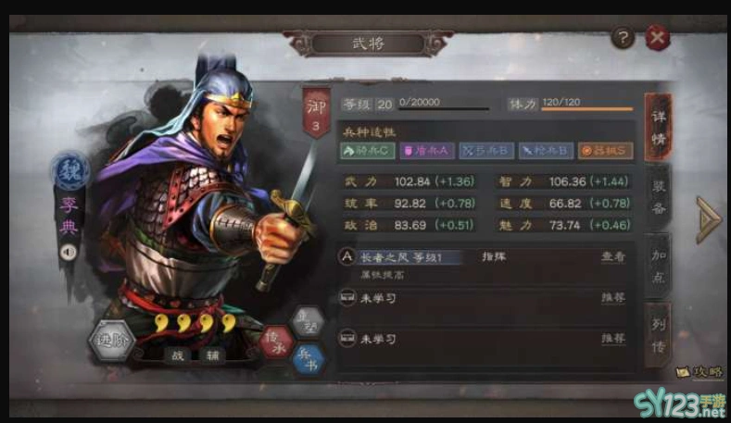Go to next general with right arrow
731x423 pixels.
(x=708, y=219)
